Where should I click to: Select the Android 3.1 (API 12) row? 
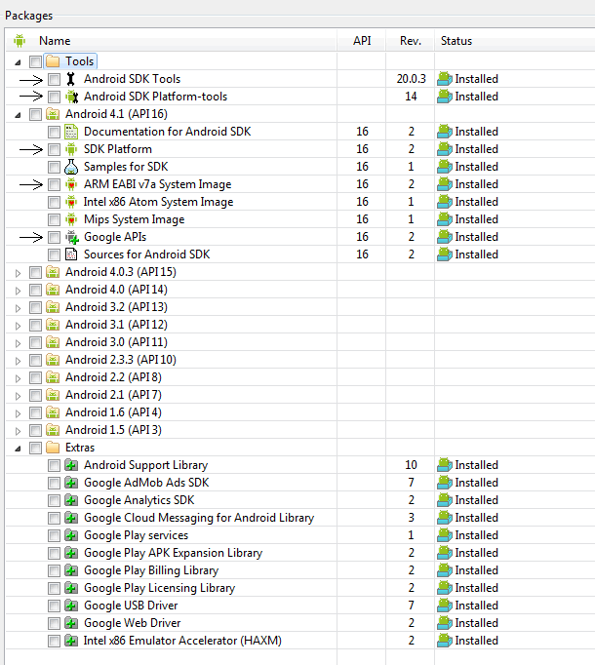300,325
